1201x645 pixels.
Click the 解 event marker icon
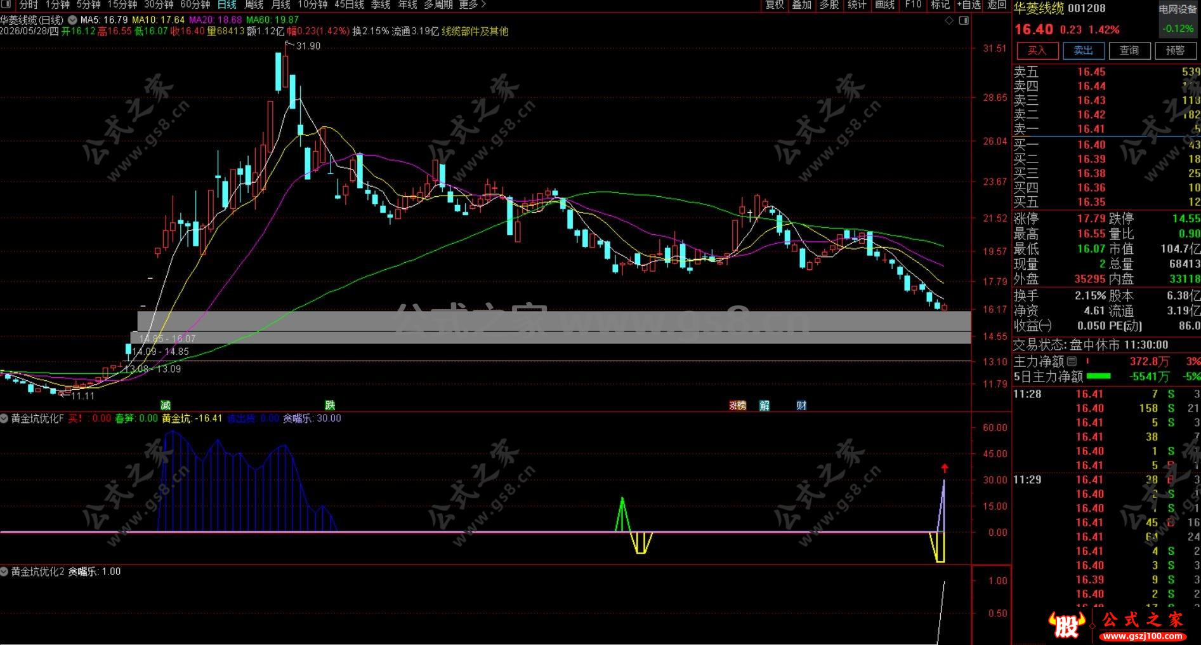tap(765, 406)
